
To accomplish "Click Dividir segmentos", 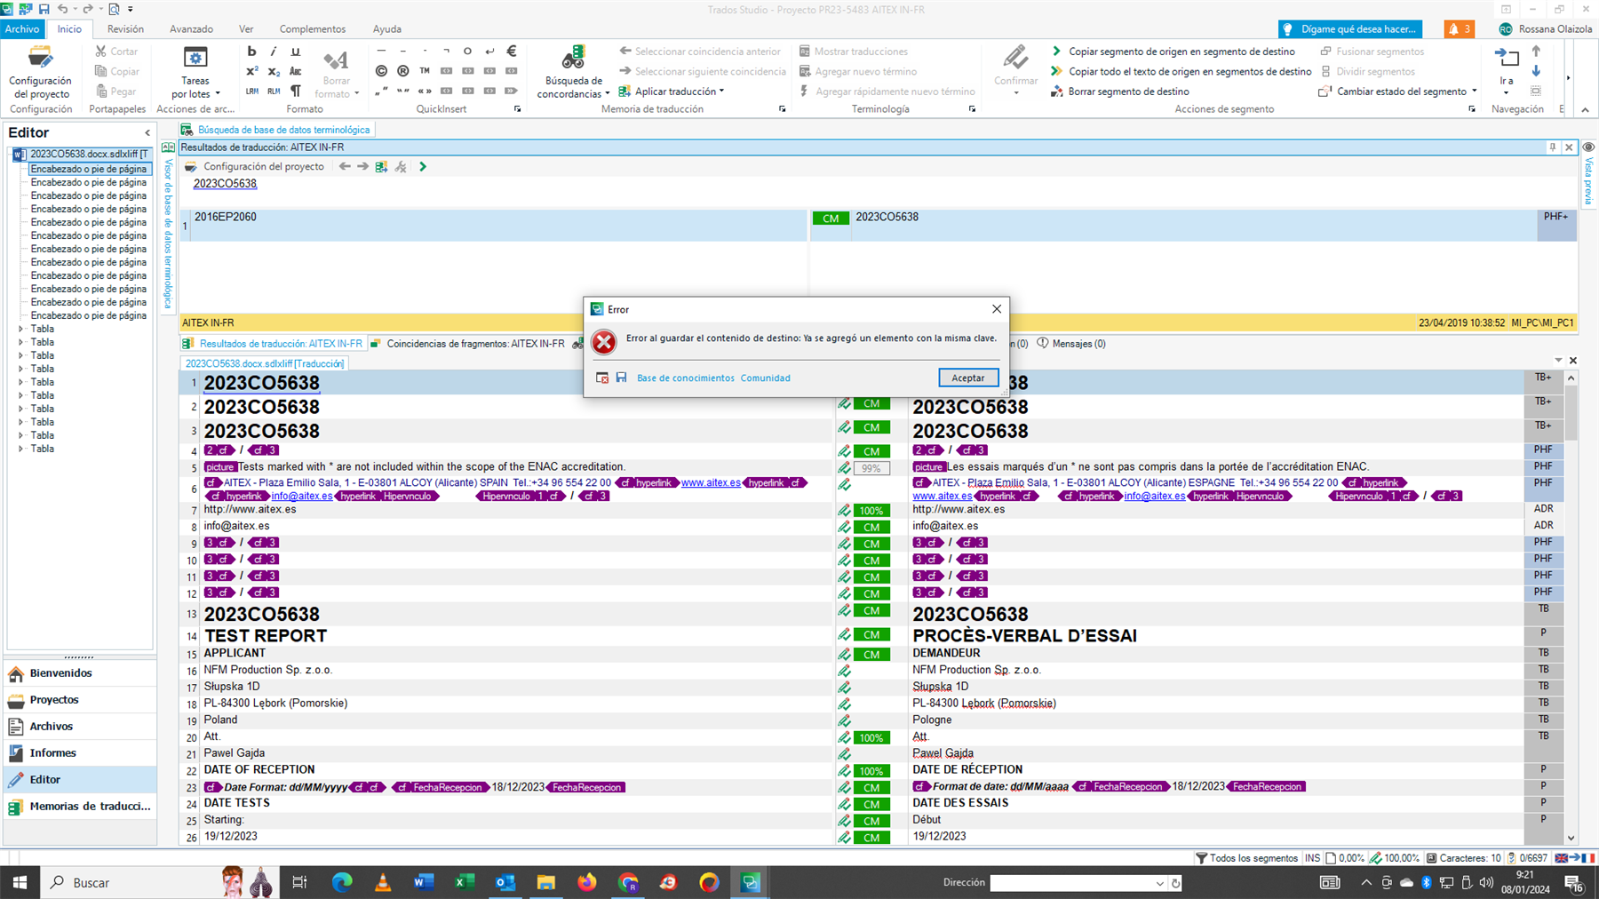I will point(1367,71).
